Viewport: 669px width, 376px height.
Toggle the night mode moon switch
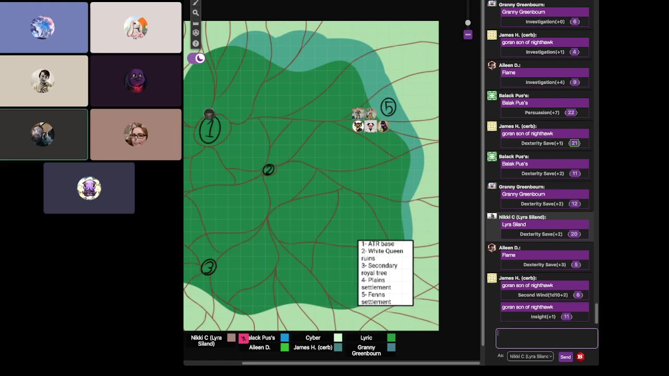point(197,58)
